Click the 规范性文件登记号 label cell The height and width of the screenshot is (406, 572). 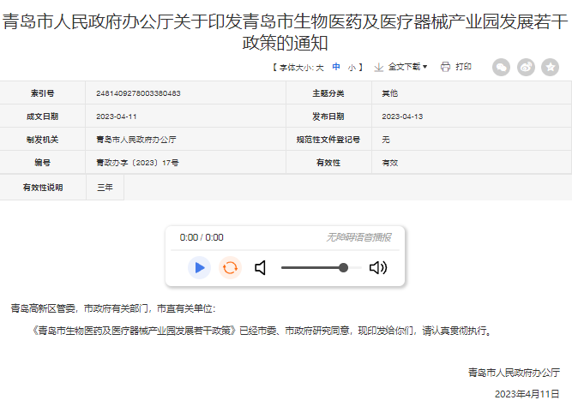[328, 140]
